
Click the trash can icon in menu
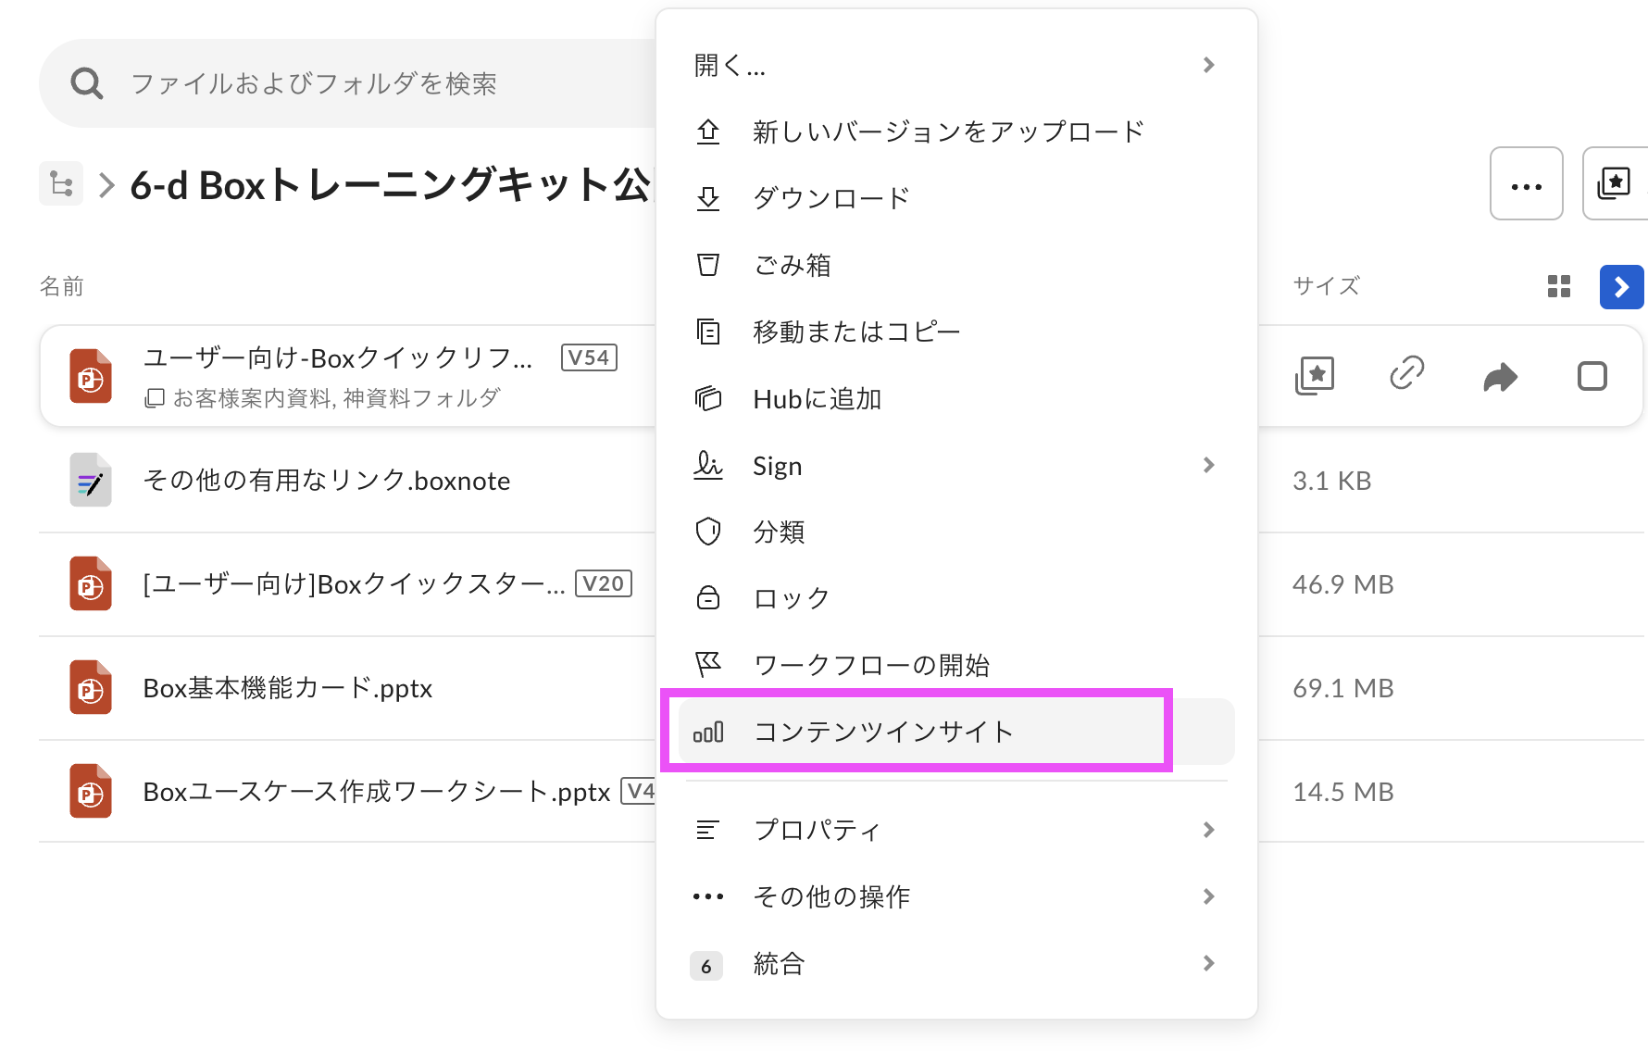click(x=708, y=265)
